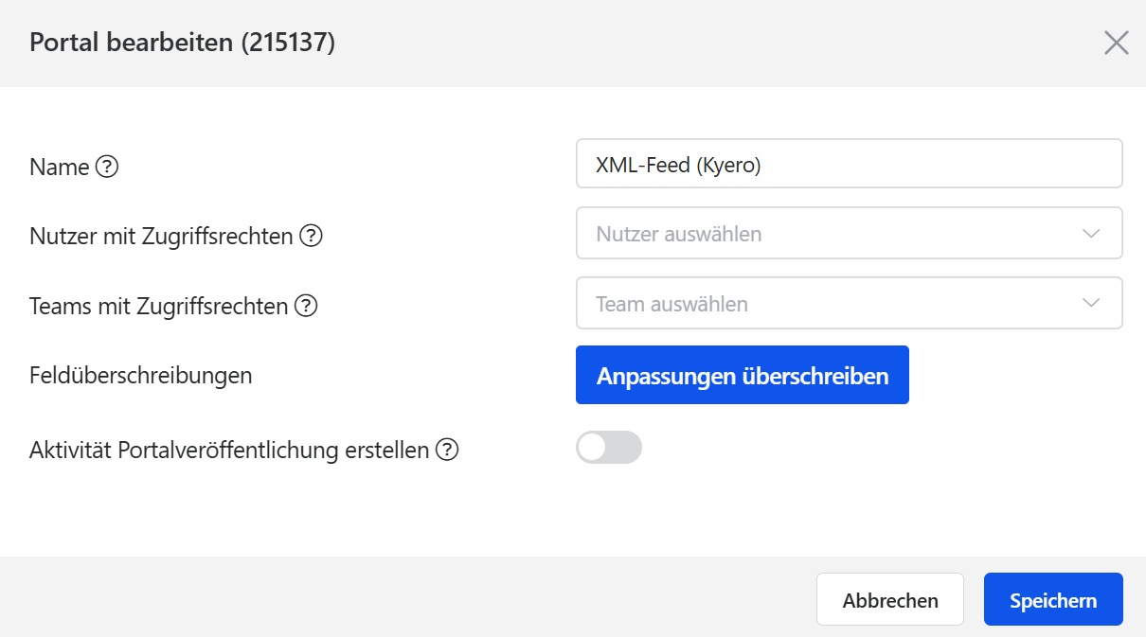
Task: Save changes with the Speichern button
Action: click(x=1053, y=600)
